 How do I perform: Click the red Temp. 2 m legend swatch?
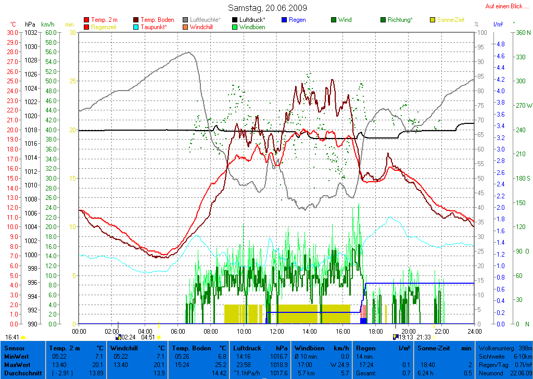click(x=86, y=20)
